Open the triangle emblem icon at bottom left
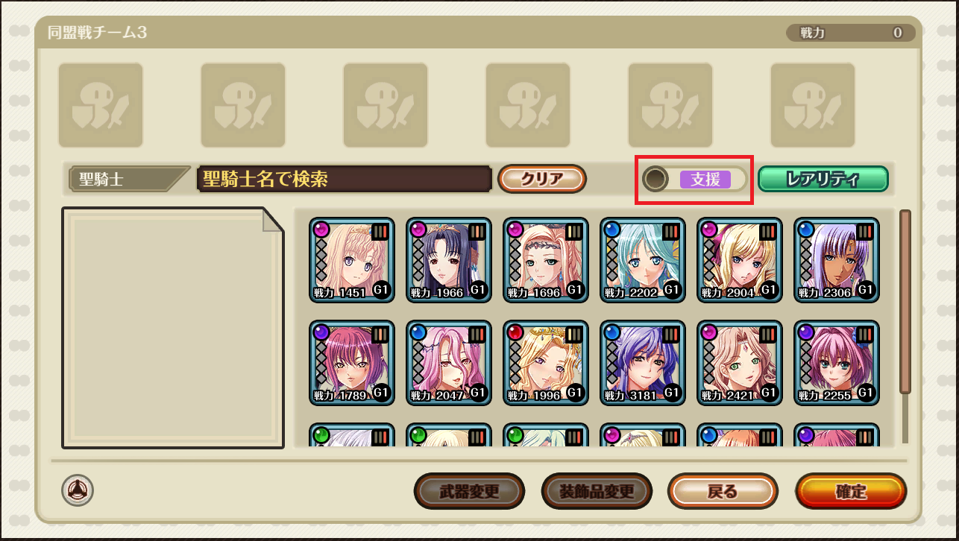This screenshot has height=541, width=959. (78, 490)
